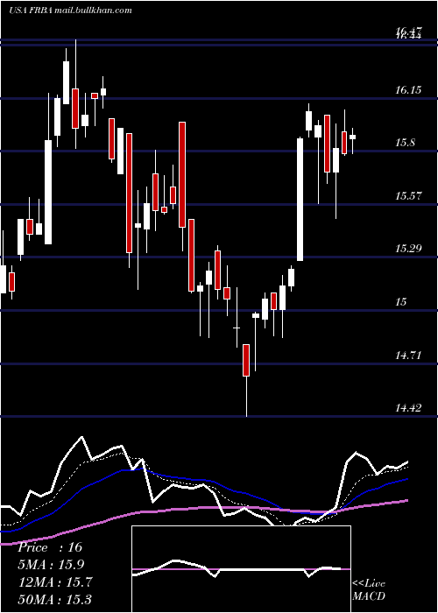
Task: Click the 15.8 price level label
Action: click(405, 143)
